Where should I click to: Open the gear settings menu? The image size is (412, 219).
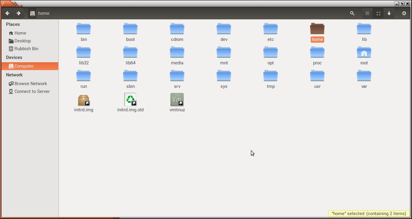point(404,13)
